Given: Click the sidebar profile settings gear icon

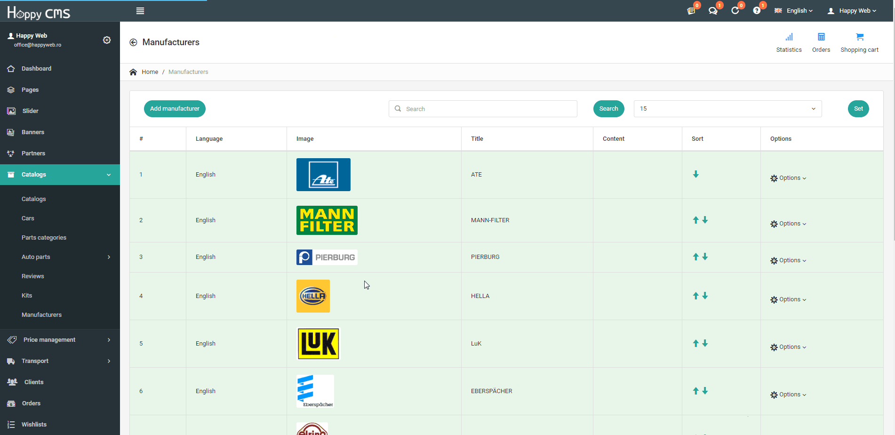Looking at the screenshot, I should coord(107,40).
